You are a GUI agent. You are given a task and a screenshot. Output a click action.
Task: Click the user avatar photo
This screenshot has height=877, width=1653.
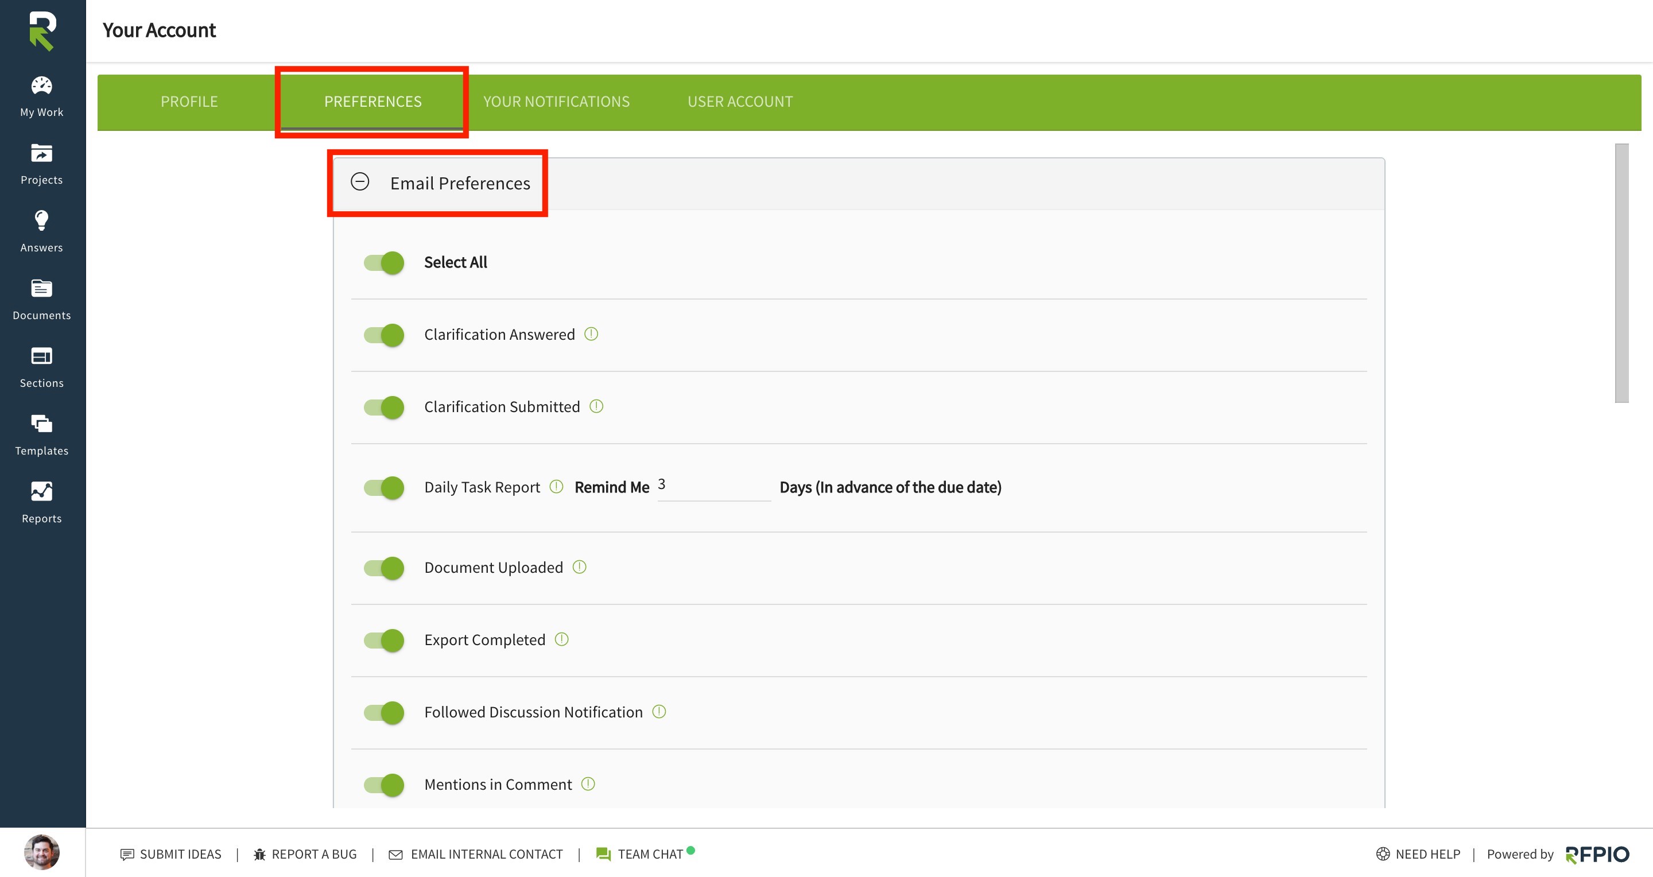(x=42, y=853)
